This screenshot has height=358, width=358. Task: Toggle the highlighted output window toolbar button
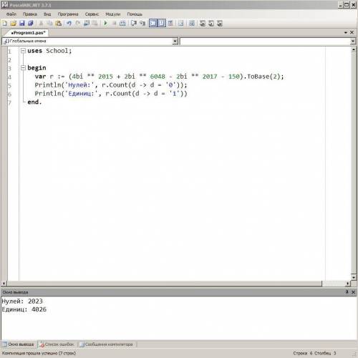pyautogui.click(x=153, y=23)
